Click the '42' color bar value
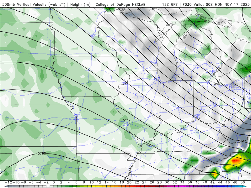 coord(212,182)
